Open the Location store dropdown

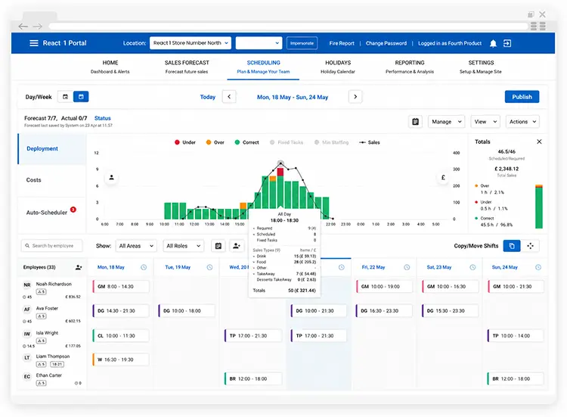click(191, 42)
